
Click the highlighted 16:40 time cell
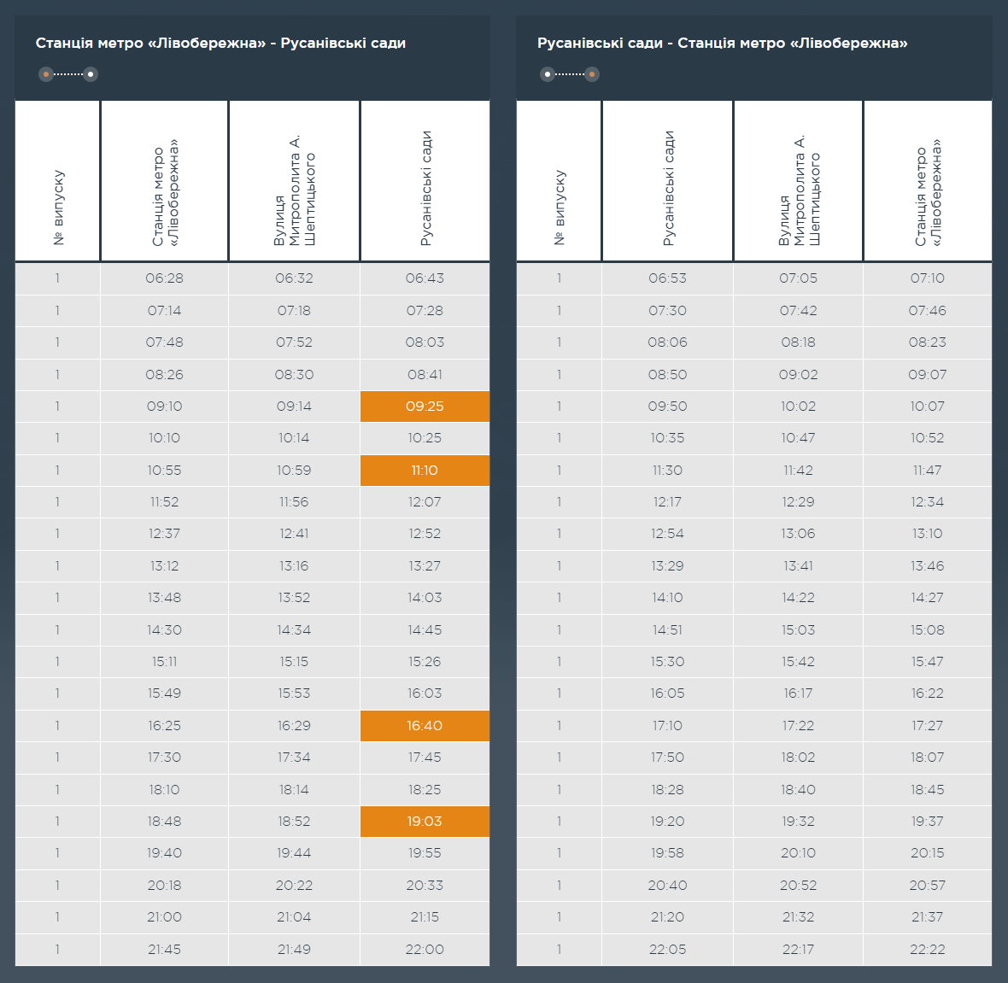[x=425, y=726]
